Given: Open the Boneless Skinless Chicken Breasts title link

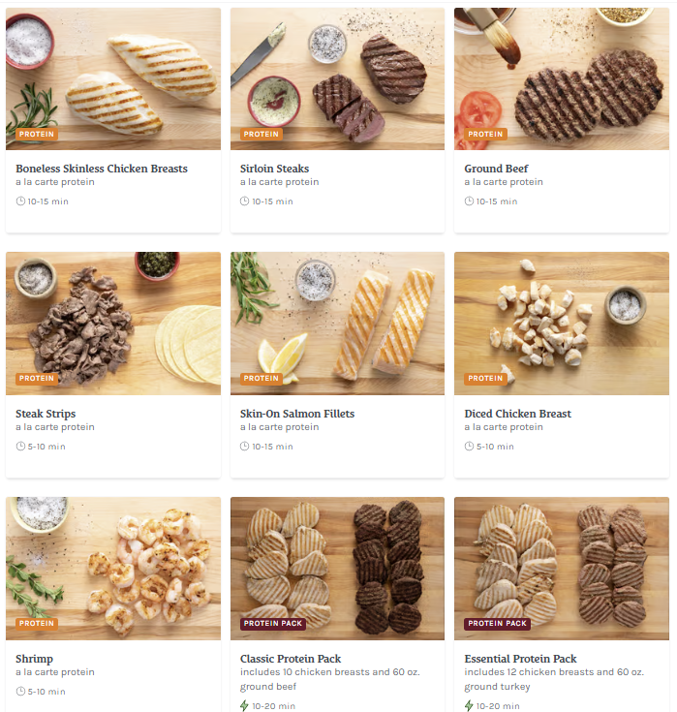Looking at the screenshot, I should pyautogui.click(x=102, y=169).
